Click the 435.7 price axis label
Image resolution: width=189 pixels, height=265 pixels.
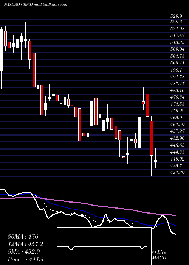(x=176, y=166)
